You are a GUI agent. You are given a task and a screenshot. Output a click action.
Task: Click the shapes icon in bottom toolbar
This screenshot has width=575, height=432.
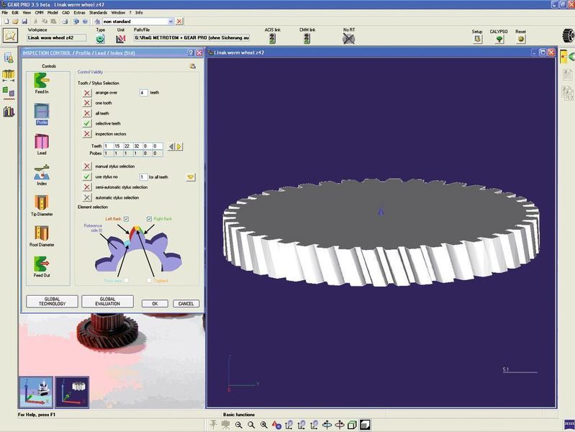(276, 425)
